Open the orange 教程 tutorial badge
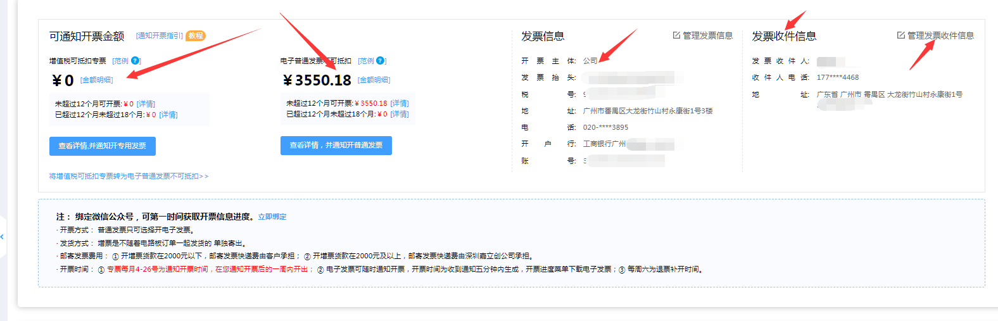This screenshot has width=998, height=321. click(196, 35)
